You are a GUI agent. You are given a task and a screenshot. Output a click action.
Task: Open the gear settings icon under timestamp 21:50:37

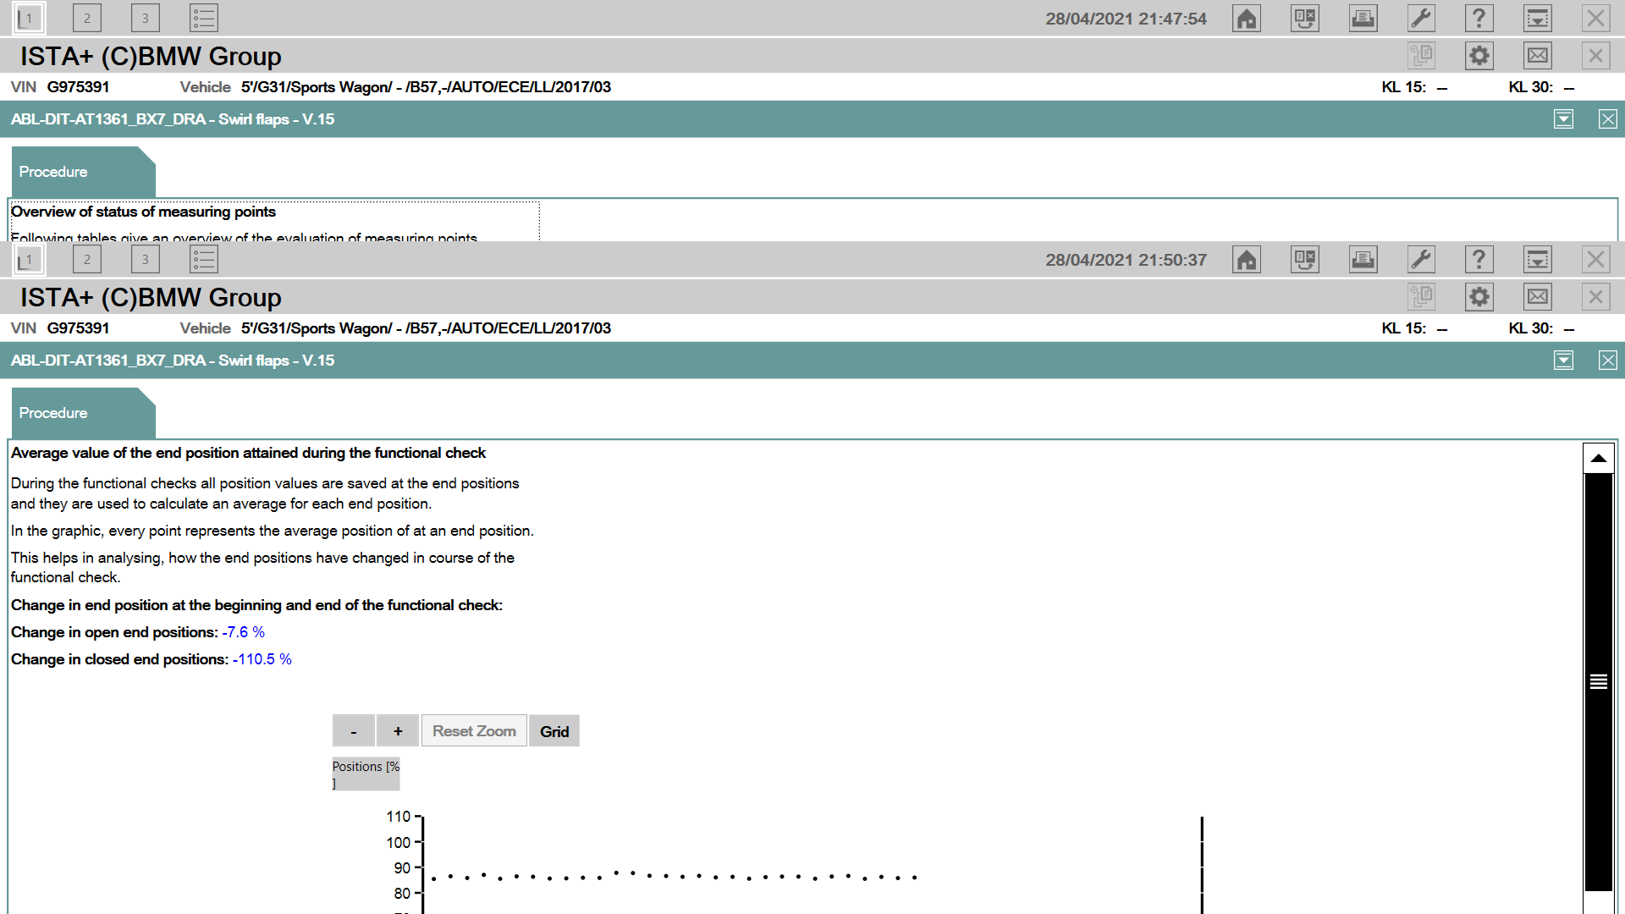click(1479, 298)
